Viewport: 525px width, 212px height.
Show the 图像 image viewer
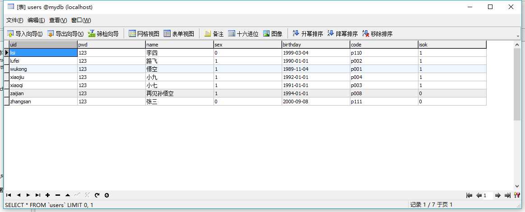[273, 34]
